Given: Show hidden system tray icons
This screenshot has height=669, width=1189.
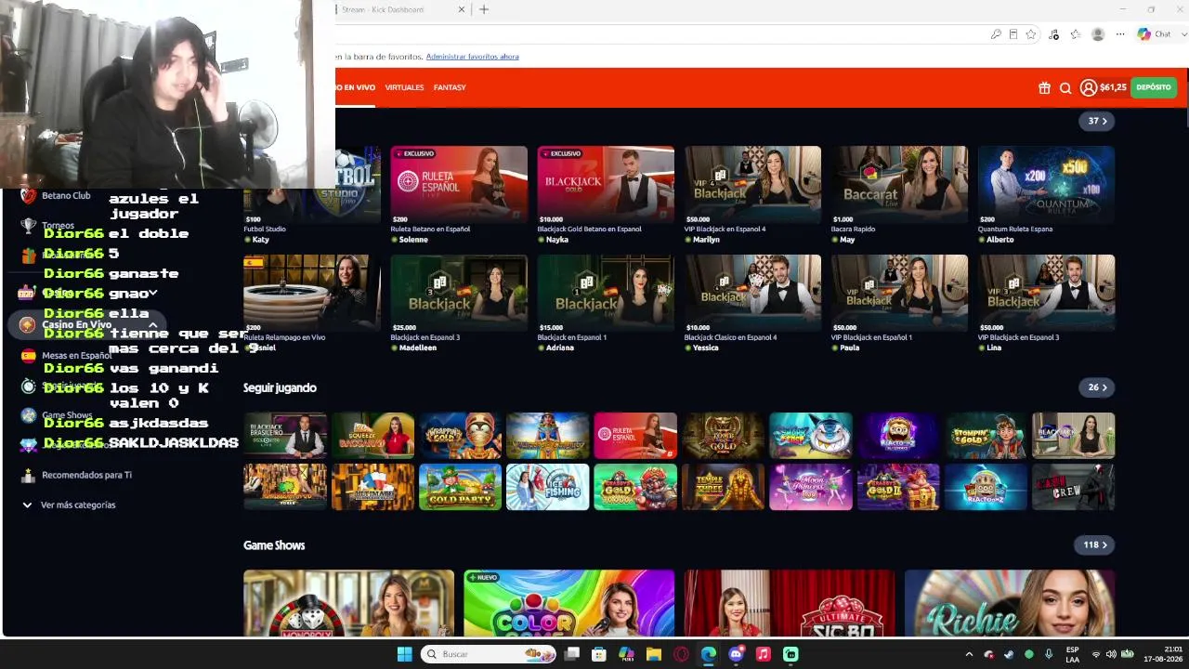Looking at the screenshot, I should click(969, 654).
